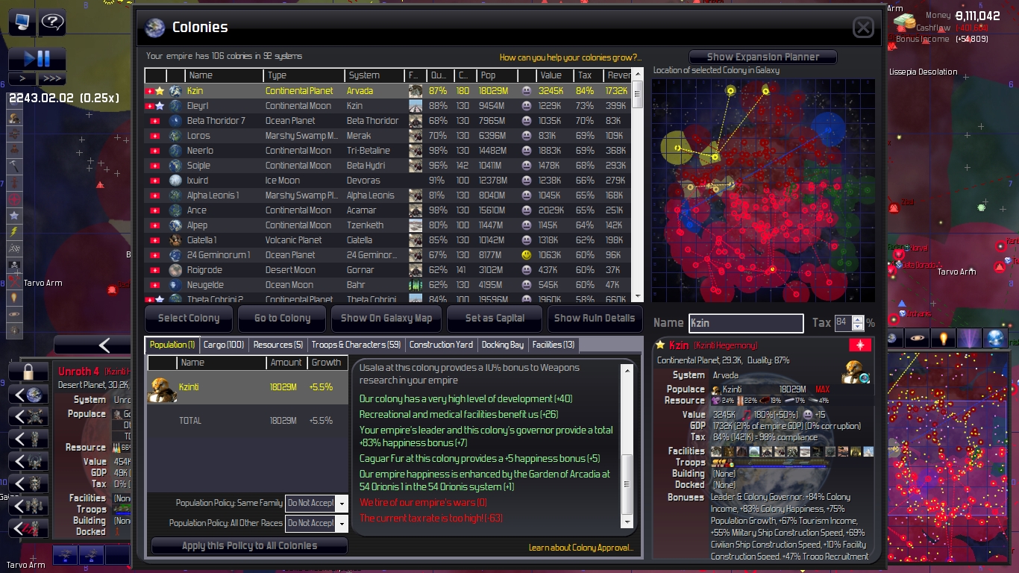Open the 'Learn about Colony Approval' link
The height and width of the screenshot is (573, 1019).
coord(581,548)
